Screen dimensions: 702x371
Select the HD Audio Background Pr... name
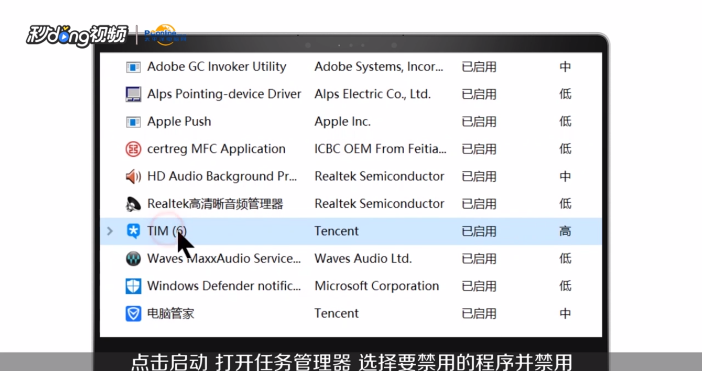[x=222, y=177]
